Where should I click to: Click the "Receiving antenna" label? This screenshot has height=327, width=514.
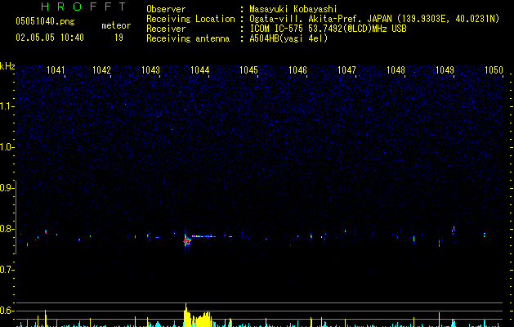[x=188, y=38]
